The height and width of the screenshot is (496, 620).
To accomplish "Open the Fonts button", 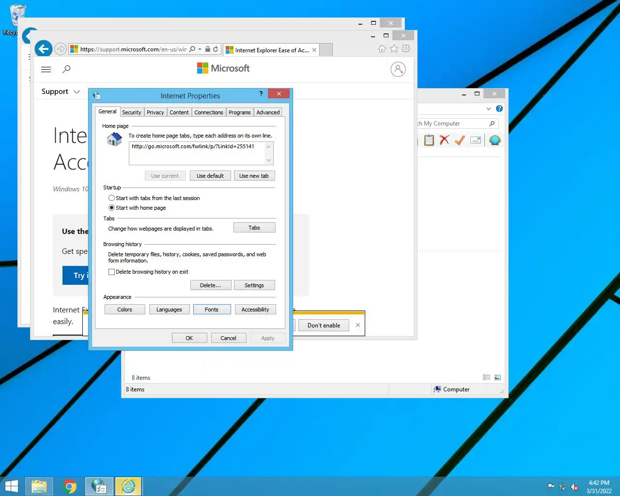I will click(212, 310).
